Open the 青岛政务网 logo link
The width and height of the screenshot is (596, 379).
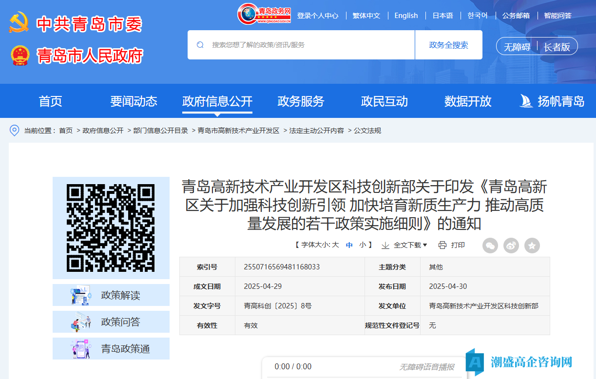point(265,15)
